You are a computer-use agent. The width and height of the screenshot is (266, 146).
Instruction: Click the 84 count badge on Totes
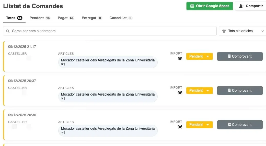coord(20,18)
